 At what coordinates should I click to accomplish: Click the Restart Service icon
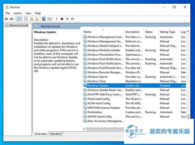click(x=73, y=19)
